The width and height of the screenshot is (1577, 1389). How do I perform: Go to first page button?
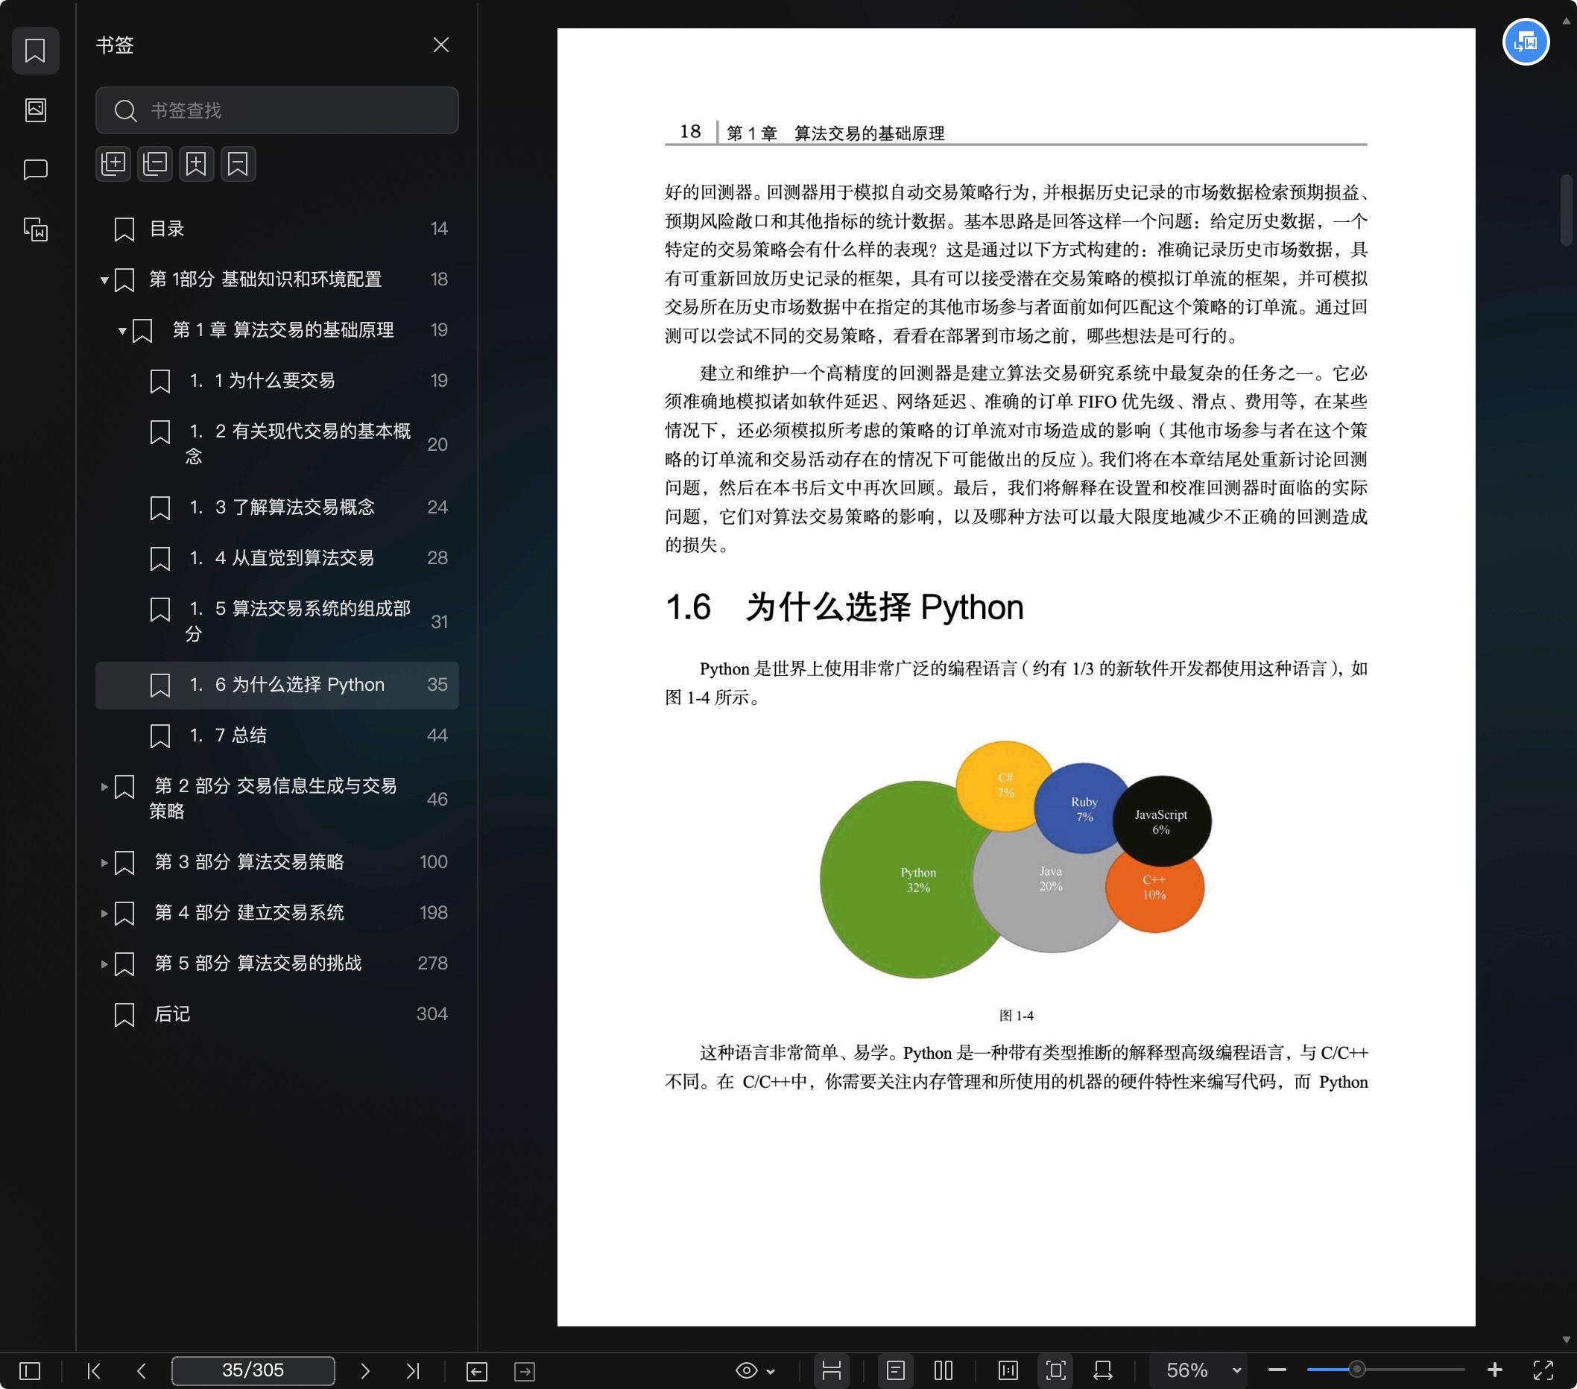point(94,1370)
